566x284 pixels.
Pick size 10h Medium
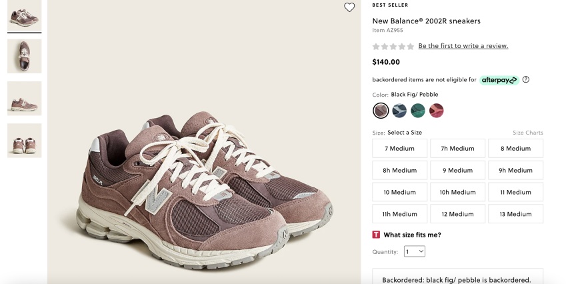pos(457,193)
